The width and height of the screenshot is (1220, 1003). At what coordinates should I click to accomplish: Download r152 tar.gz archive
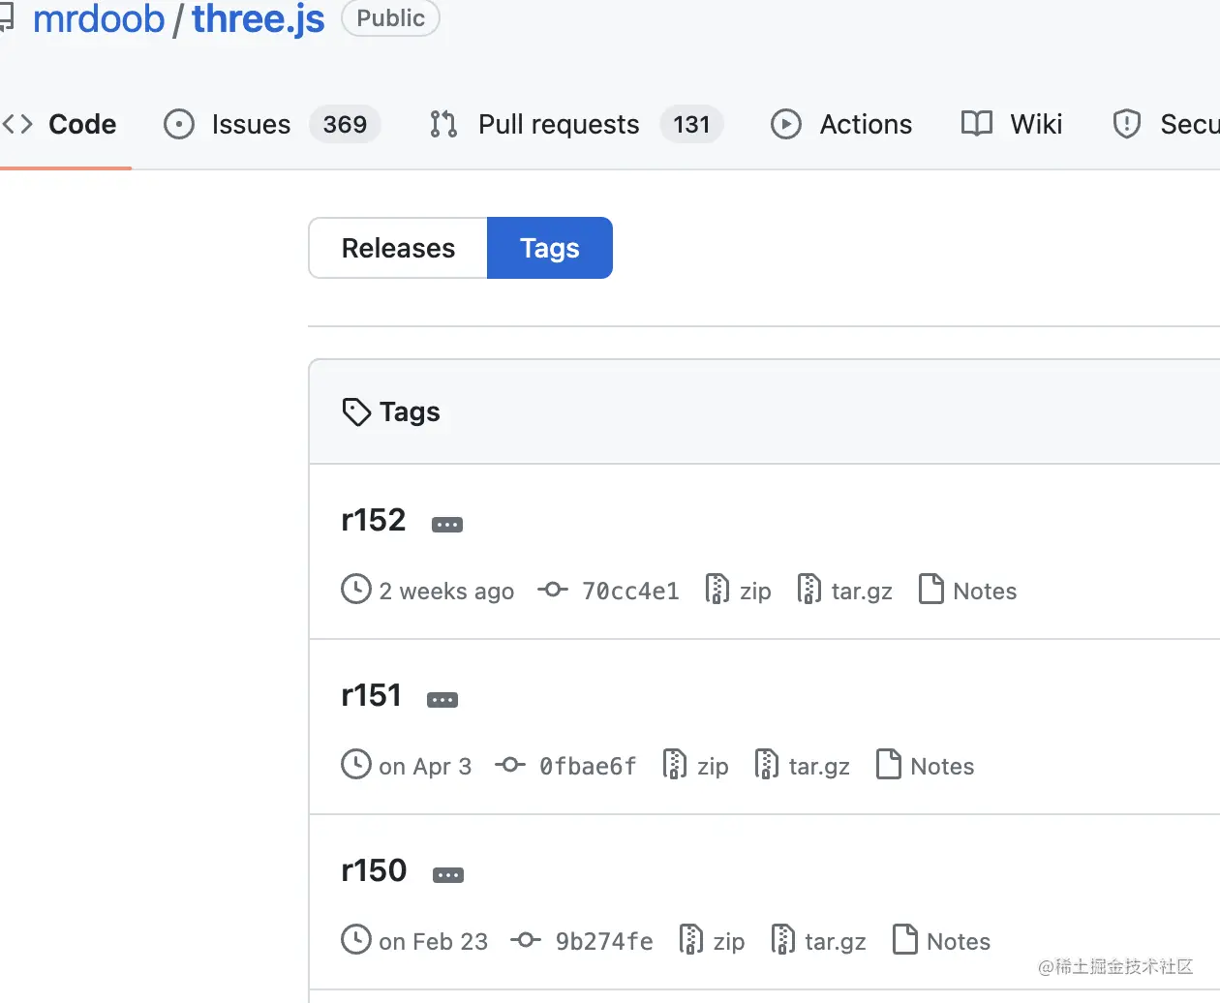[862, 592]
